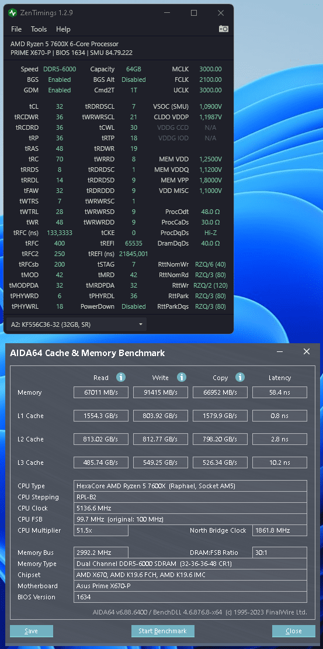Click the ProcDqDs Hi-Z value
Viewport: 323px width, 649px height.
pyautogui.click(x=210, y=233)
